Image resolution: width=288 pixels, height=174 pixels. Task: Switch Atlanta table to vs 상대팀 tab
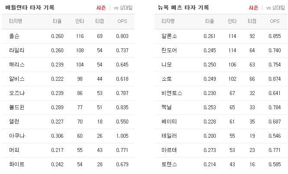[123, 8]
